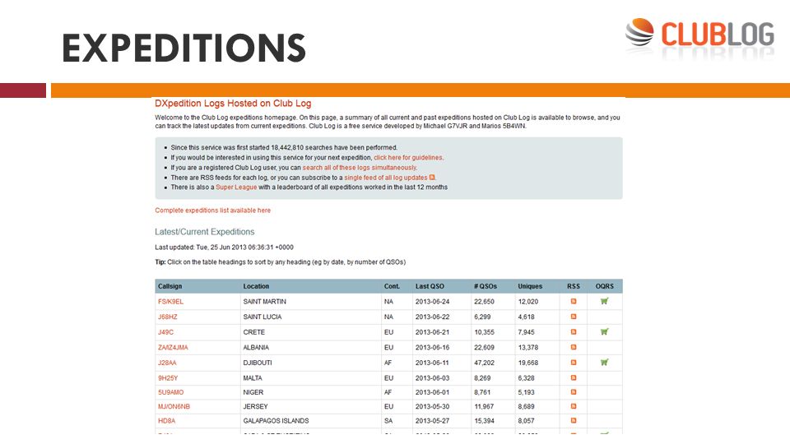Open RSS feed for 5U9AMO
790x444 pixels.
click(x=574, y=392)
